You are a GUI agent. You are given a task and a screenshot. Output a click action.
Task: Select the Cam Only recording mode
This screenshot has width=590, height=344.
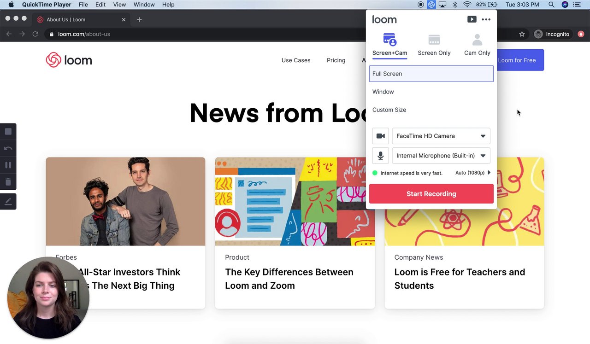point(477,45)
